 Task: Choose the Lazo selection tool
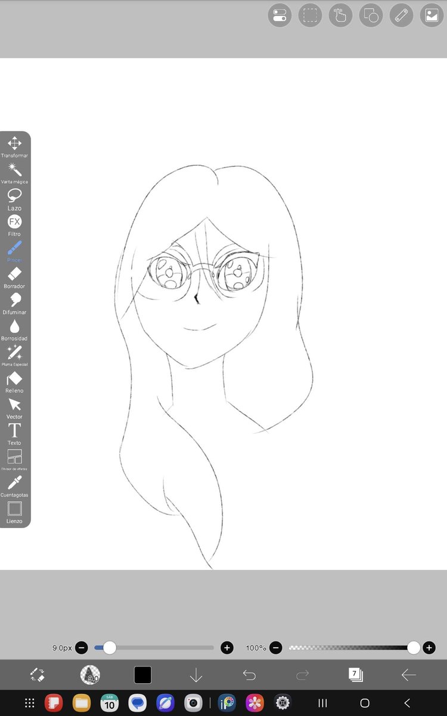[x=14, y=199]
